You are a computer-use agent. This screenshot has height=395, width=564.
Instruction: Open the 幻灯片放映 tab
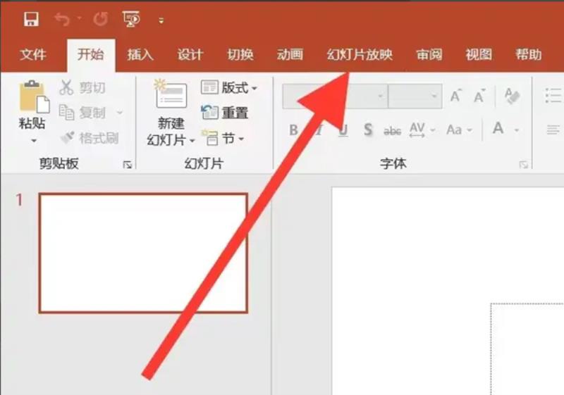360,55
